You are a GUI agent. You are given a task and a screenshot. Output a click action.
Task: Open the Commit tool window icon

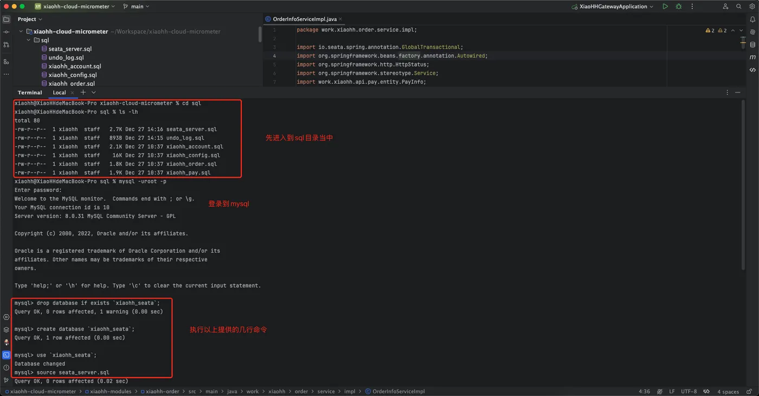coord(7,32)
